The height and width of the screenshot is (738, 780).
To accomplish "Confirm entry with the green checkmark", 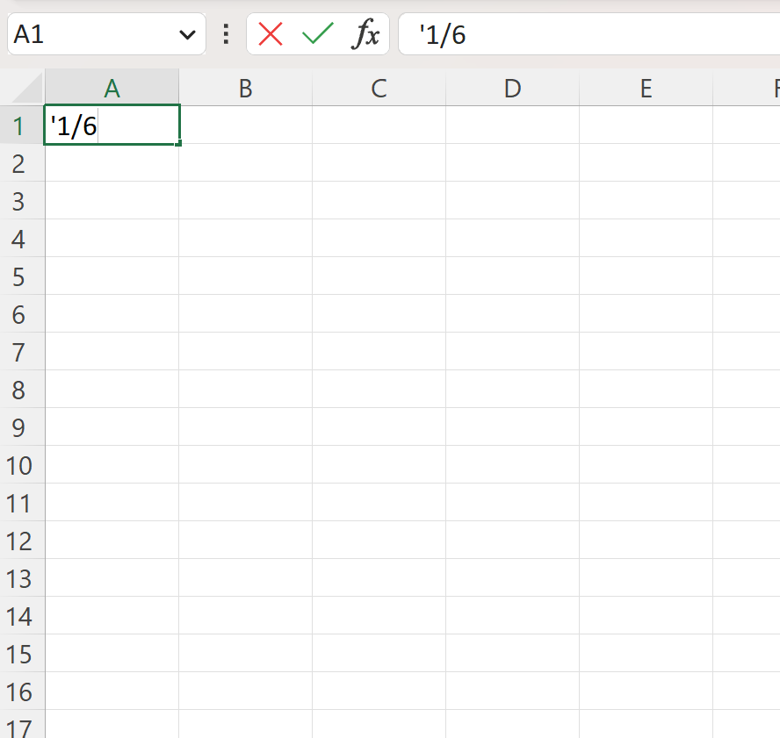I will (316, 34).
